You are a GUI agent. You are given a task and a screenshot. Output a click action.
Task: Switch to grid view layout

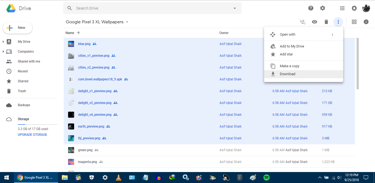pyautogui.click(x=354, y=22)
